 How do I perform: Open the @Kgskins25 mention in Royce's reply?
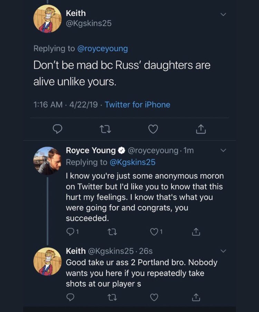point(132,162)
